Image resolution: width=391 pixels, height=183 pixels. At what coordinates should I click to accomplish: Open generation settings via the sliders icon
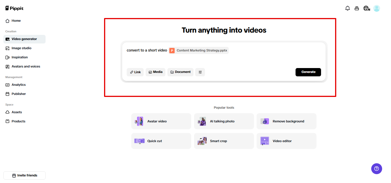200,72
